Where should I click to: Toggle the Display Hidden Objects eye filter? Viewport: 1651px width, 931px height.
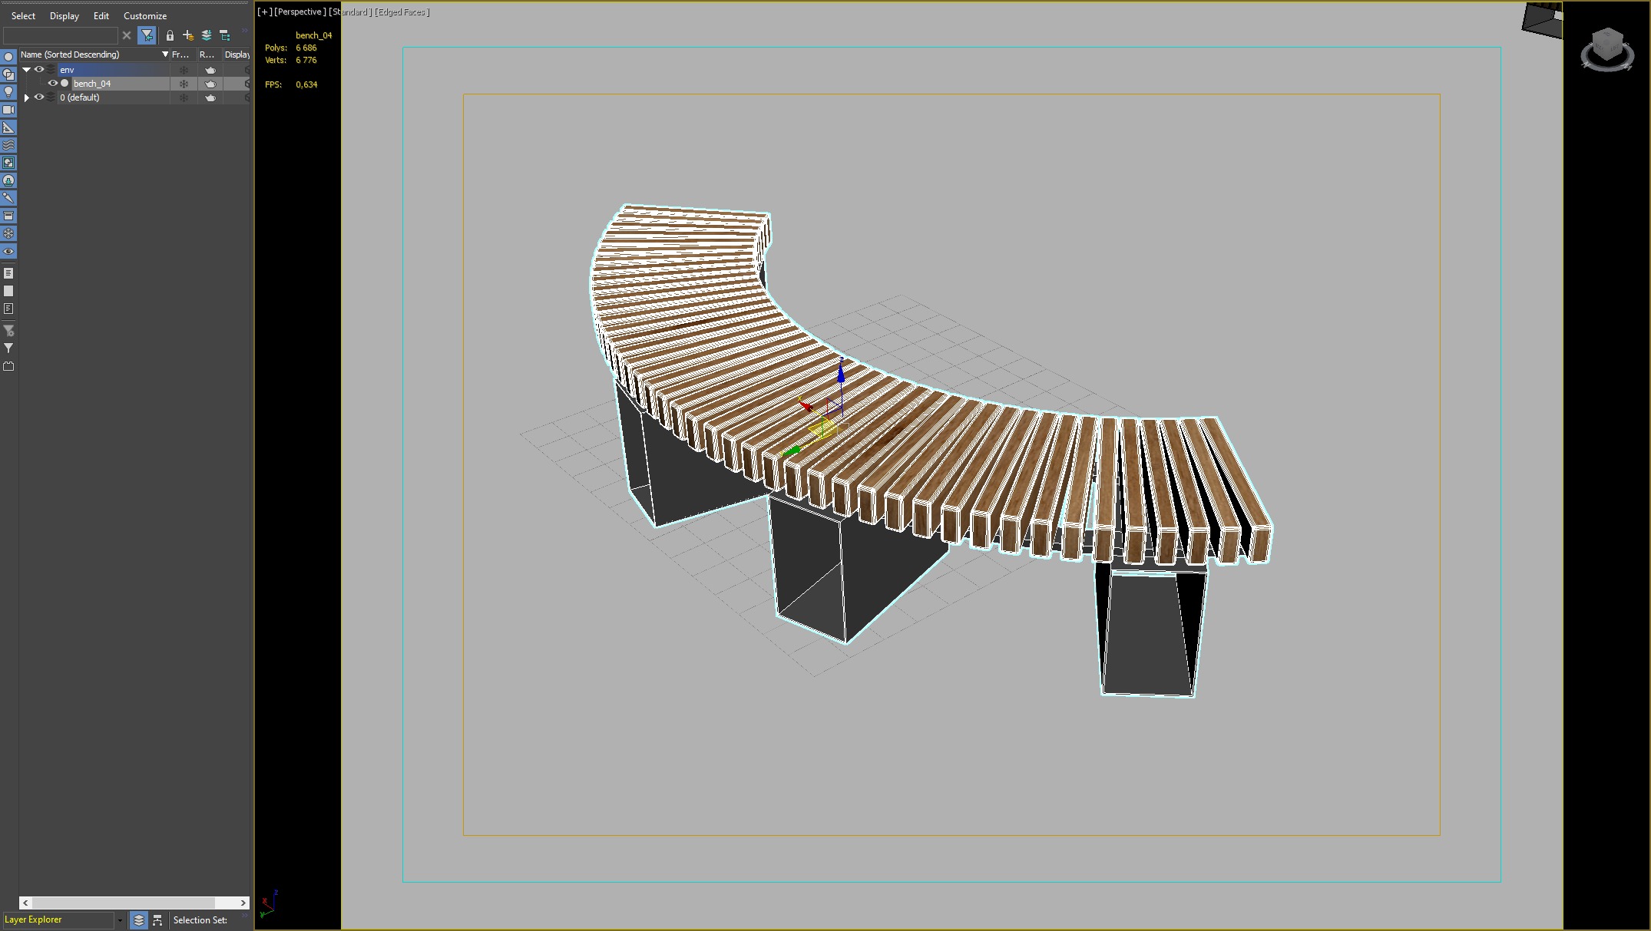coord(8,252)
